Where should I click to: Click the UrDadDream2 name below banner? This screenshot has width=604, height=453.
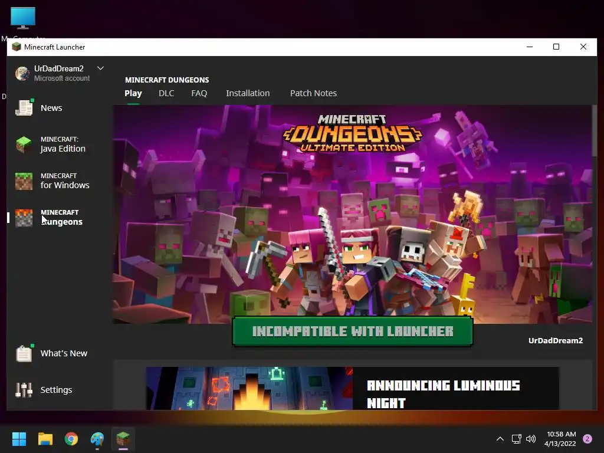(x=556, y=340)
